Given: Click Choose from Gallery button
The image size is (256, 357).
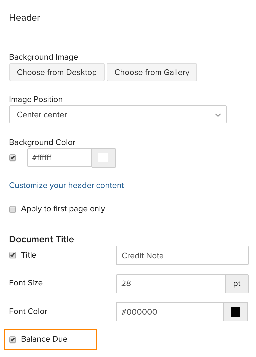Looking at the screenshot, I should click(152, 72).
